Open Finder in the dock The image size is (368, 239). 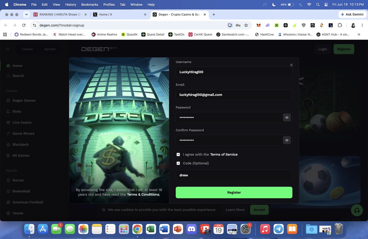(x=29, y=229)
